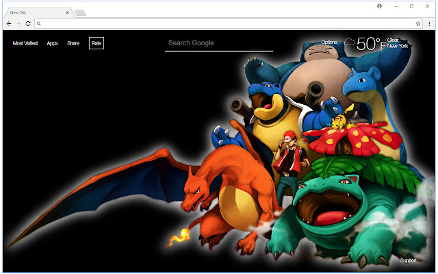Open the Support link
The height and width of the screenshot is (274, 438).
pyautogui.click(x=408, y=260)
